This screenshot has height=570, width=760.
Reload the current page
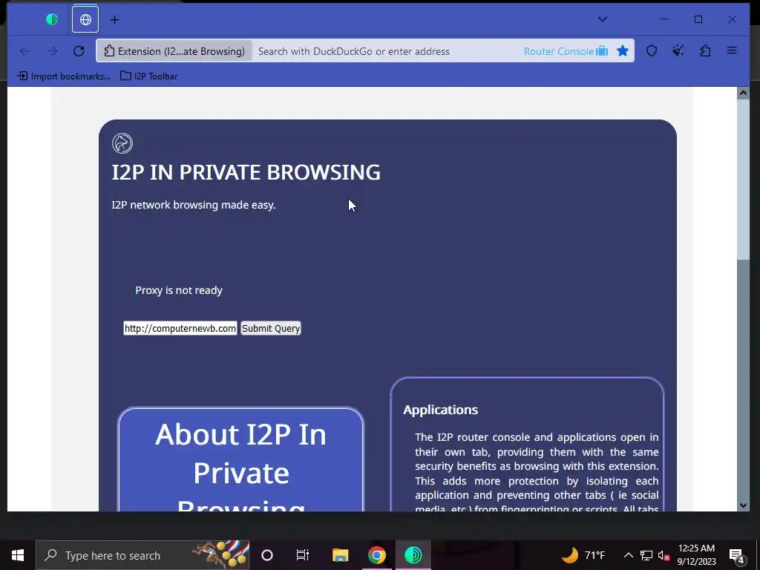point(79,51)
